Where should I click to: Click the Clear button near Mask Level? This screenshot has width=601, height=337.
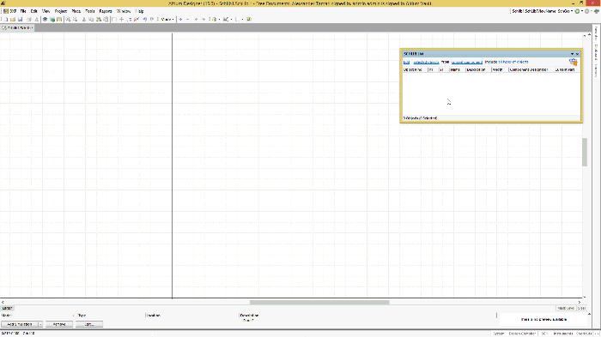click(581, 309)
